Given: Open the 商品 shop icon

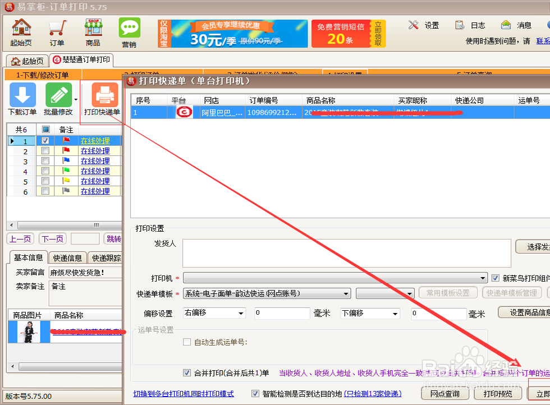Looking at the screenshot, I should (x=93, y=27).
